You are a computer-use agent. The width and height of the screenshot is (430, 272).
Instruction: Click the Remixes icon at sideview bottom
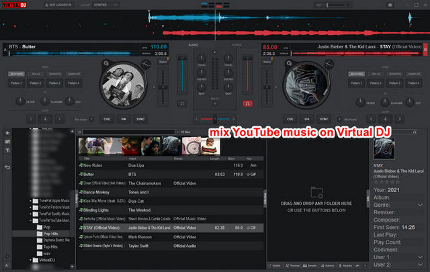pos(287,265)
